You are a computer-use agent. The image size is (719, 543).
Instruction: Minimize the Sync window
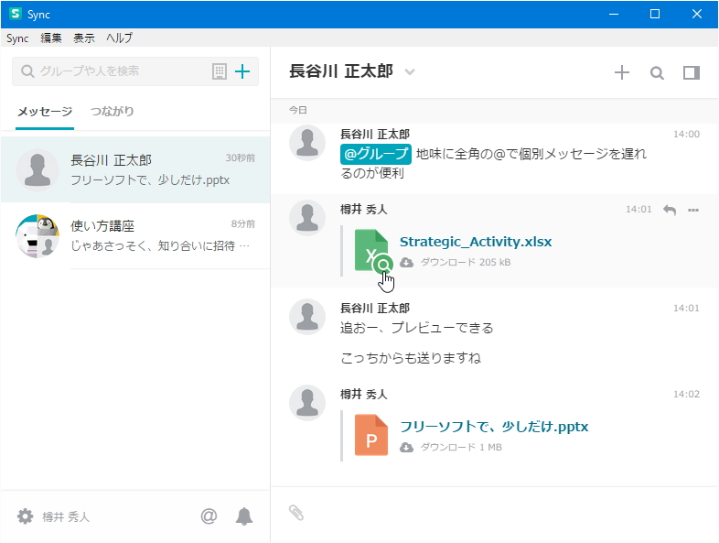pyautogui.click(x=614, y=15)
